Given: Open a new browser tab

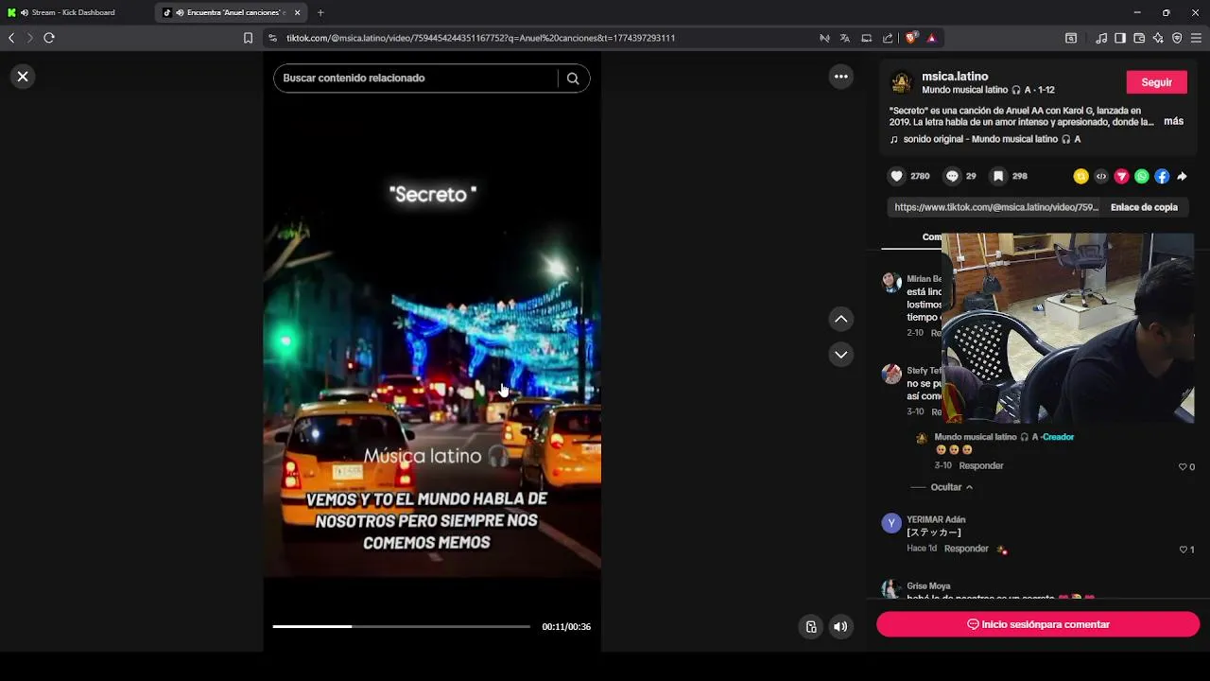Looking at the screenshot, I should coord(320,12).
